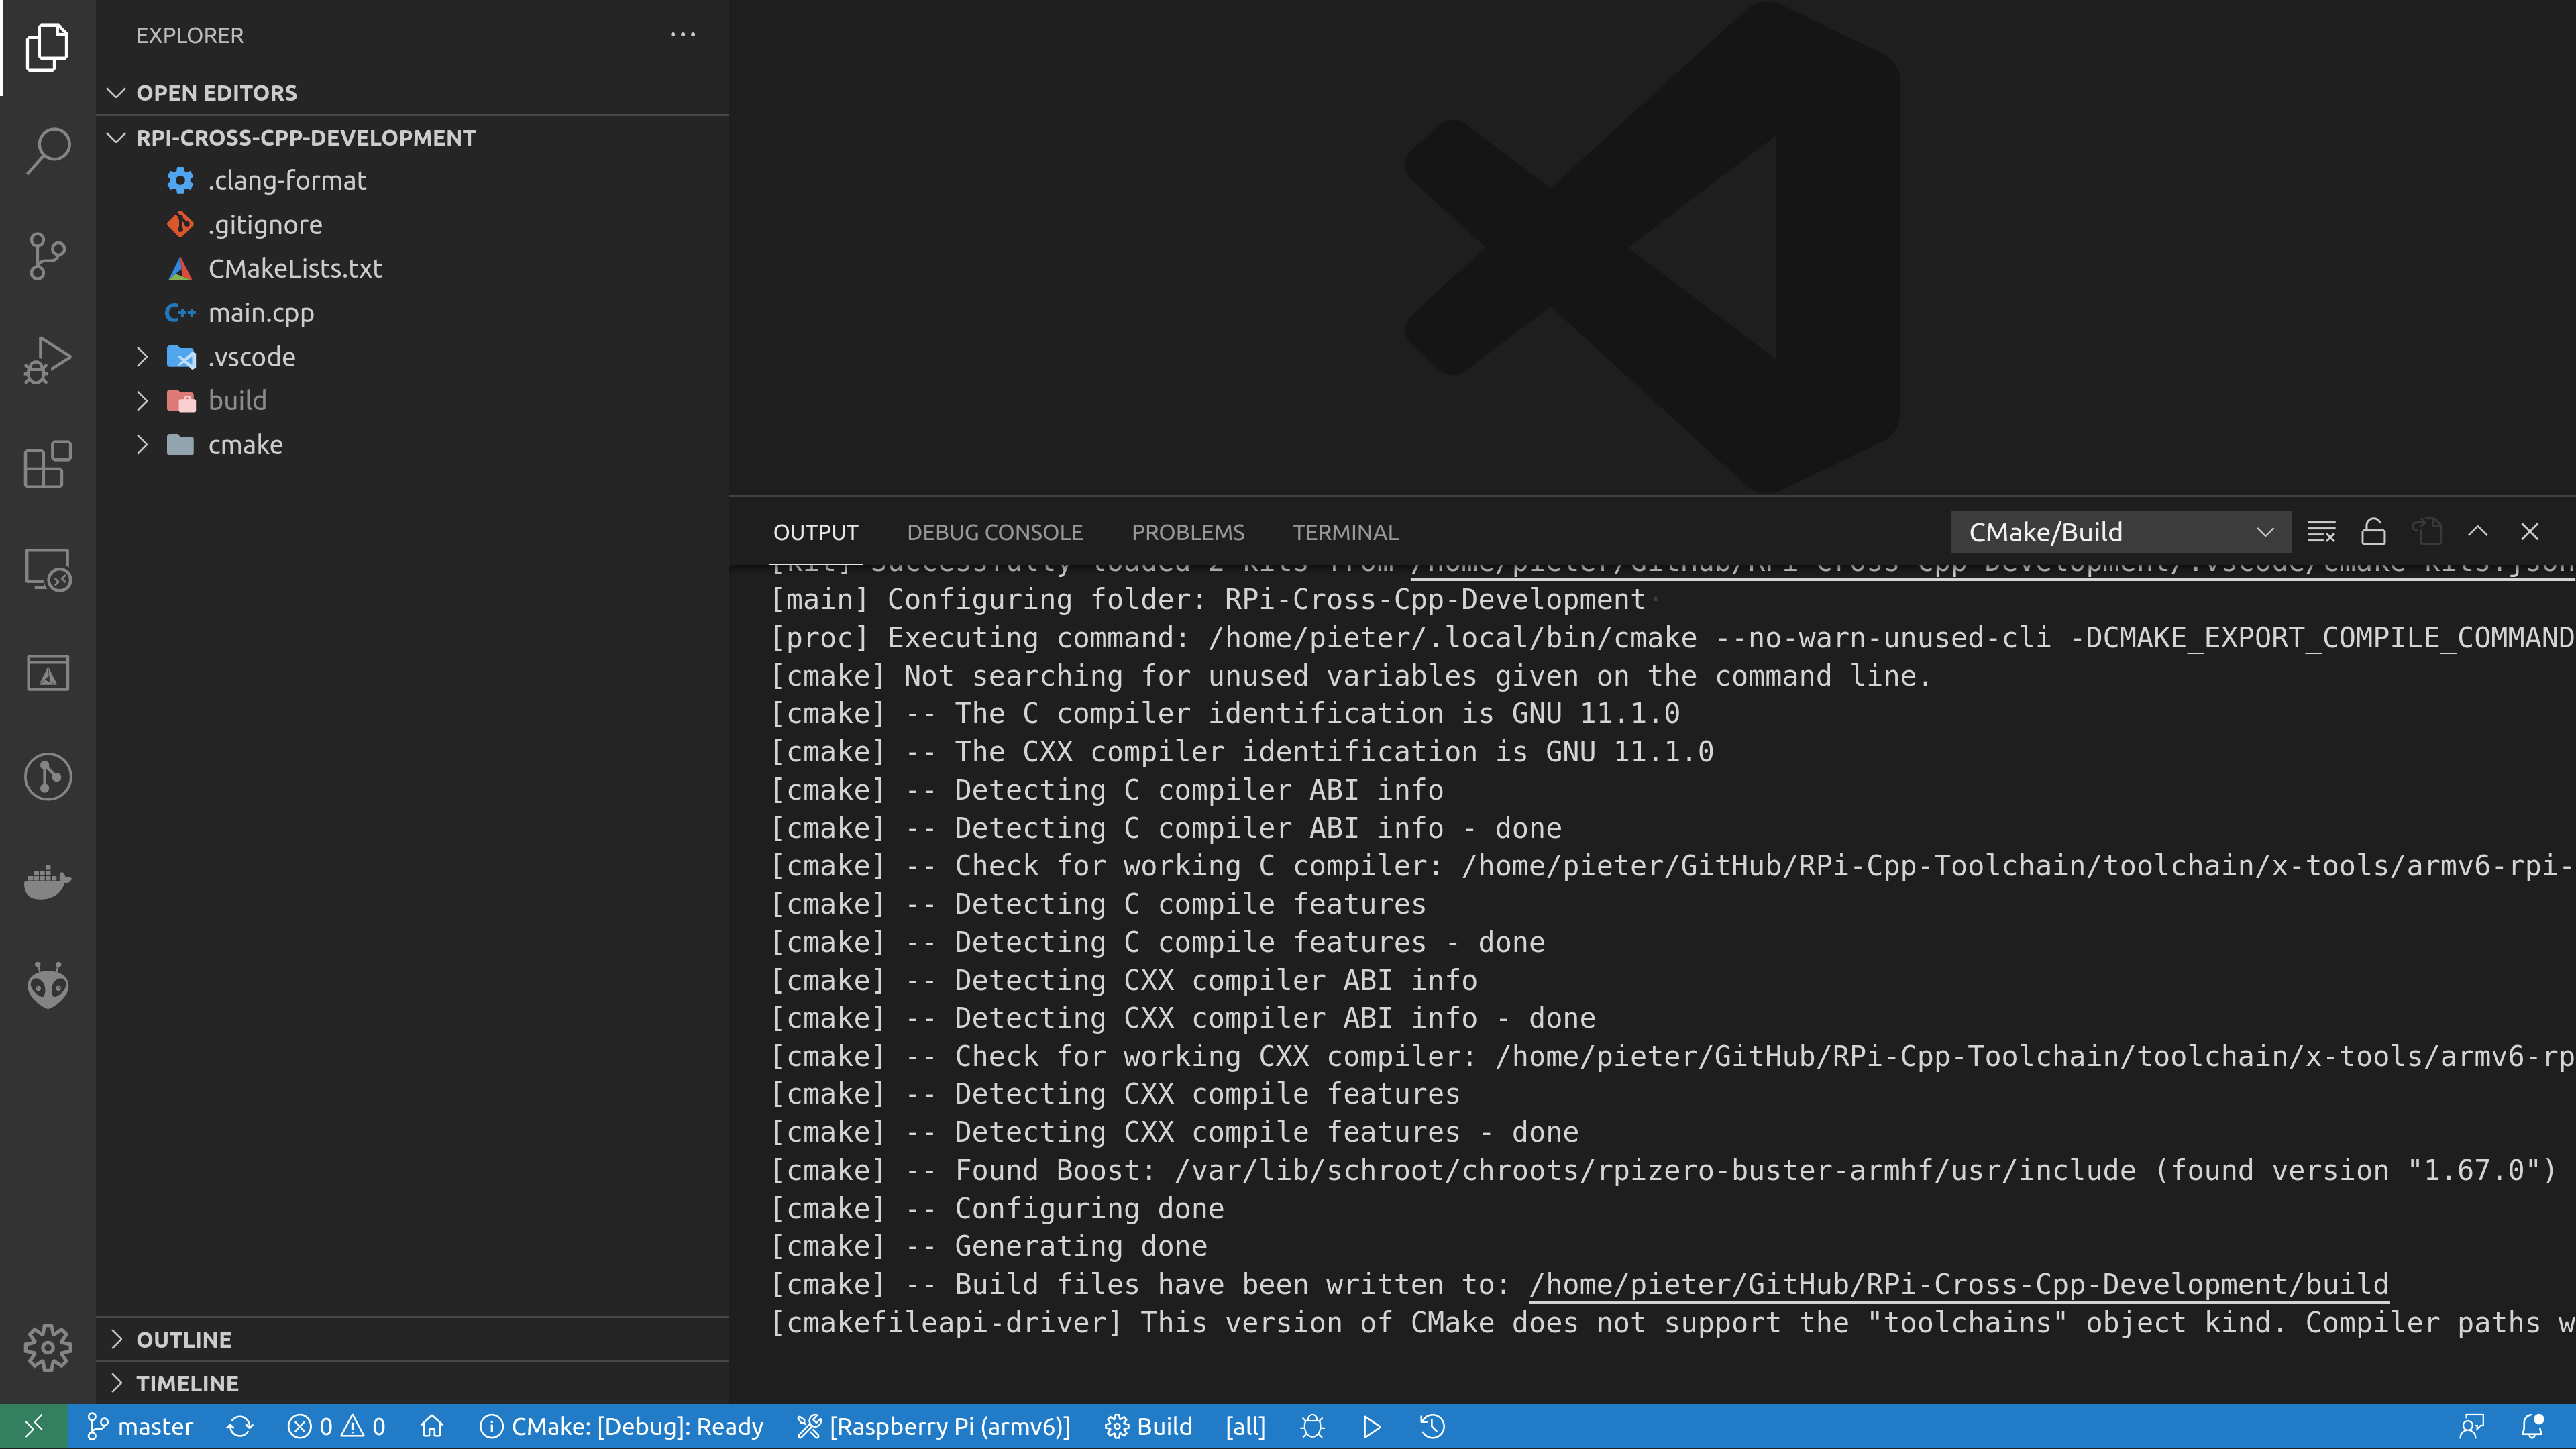Click the 'Configuring done' output line

(998, 1209)
